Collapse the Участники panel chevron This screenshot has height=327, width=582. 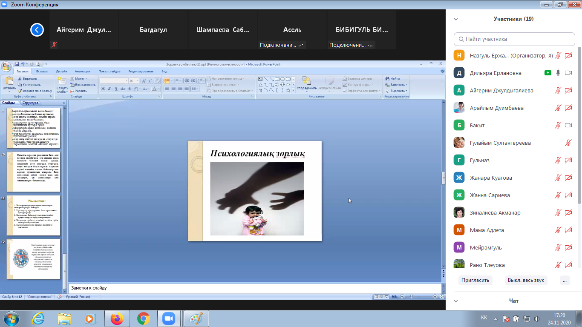[x=456, y=19]
